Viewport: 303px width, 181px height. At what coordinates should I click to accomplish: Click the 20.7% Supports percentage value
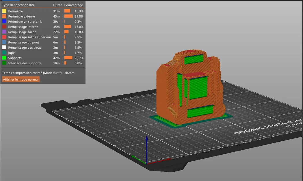tap(79, 58)
